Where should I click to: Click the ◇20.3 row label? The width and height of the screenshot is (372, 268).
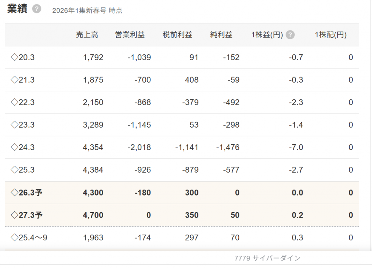tap(23, 57)
